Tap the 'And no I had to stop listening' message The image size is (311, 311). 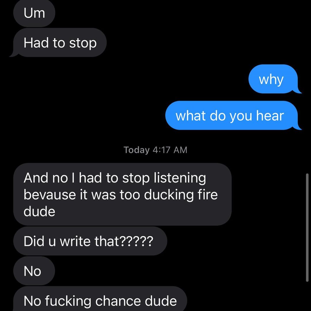pos(122,194)
